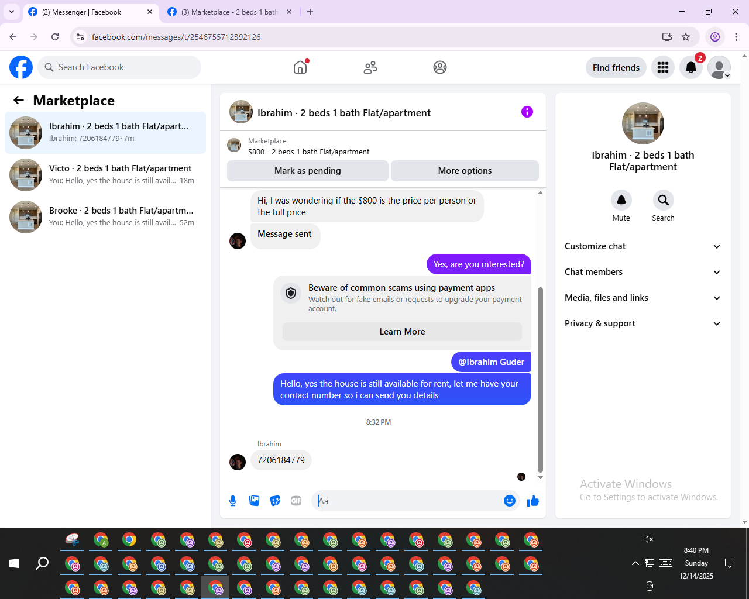Expand Privacy & support section
The width and height of the screenshot is (749, 599).
click(643, 323)
